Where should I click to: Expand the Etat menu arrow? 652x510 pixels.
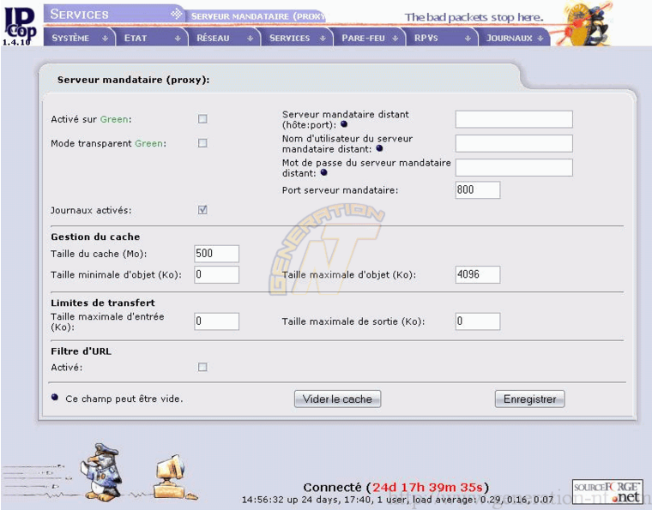pos(178,39)
